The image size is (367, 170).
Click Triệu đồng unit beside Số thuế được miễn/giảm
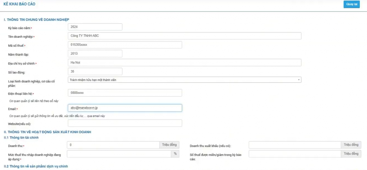coord(351,154)
